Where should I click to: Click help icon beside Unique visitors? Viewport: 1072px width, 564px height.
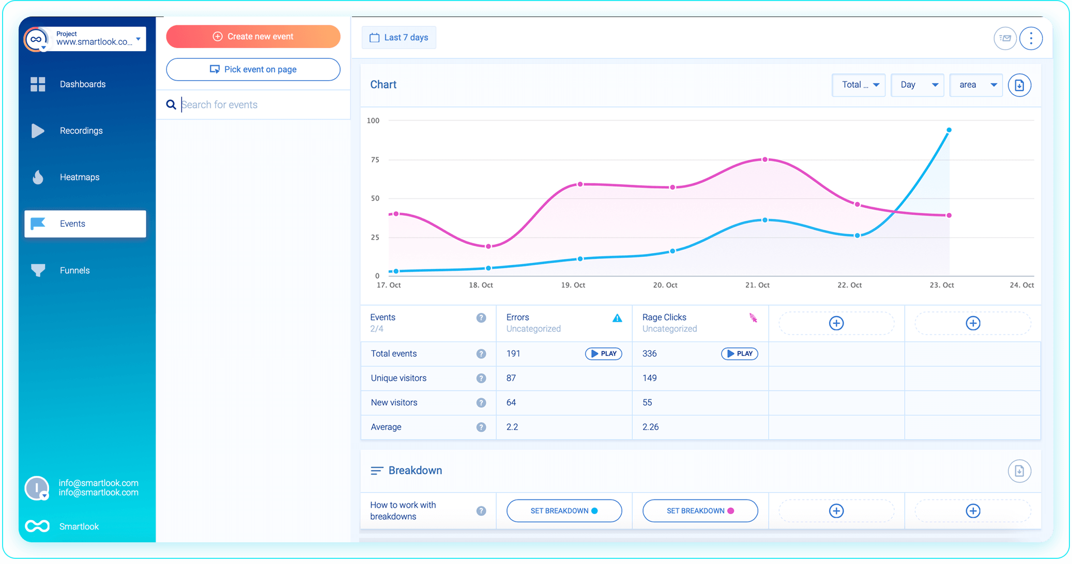coord(481,378)
